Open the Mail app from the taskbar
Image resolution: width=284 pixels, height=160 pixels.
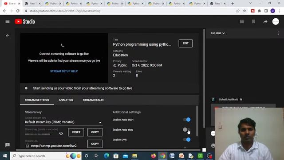coord(125,156)
